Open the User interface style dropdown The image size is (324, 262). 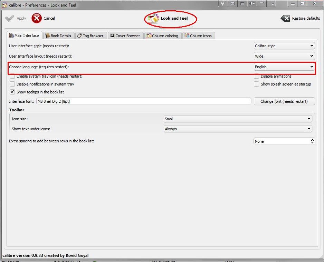point(284,46)
